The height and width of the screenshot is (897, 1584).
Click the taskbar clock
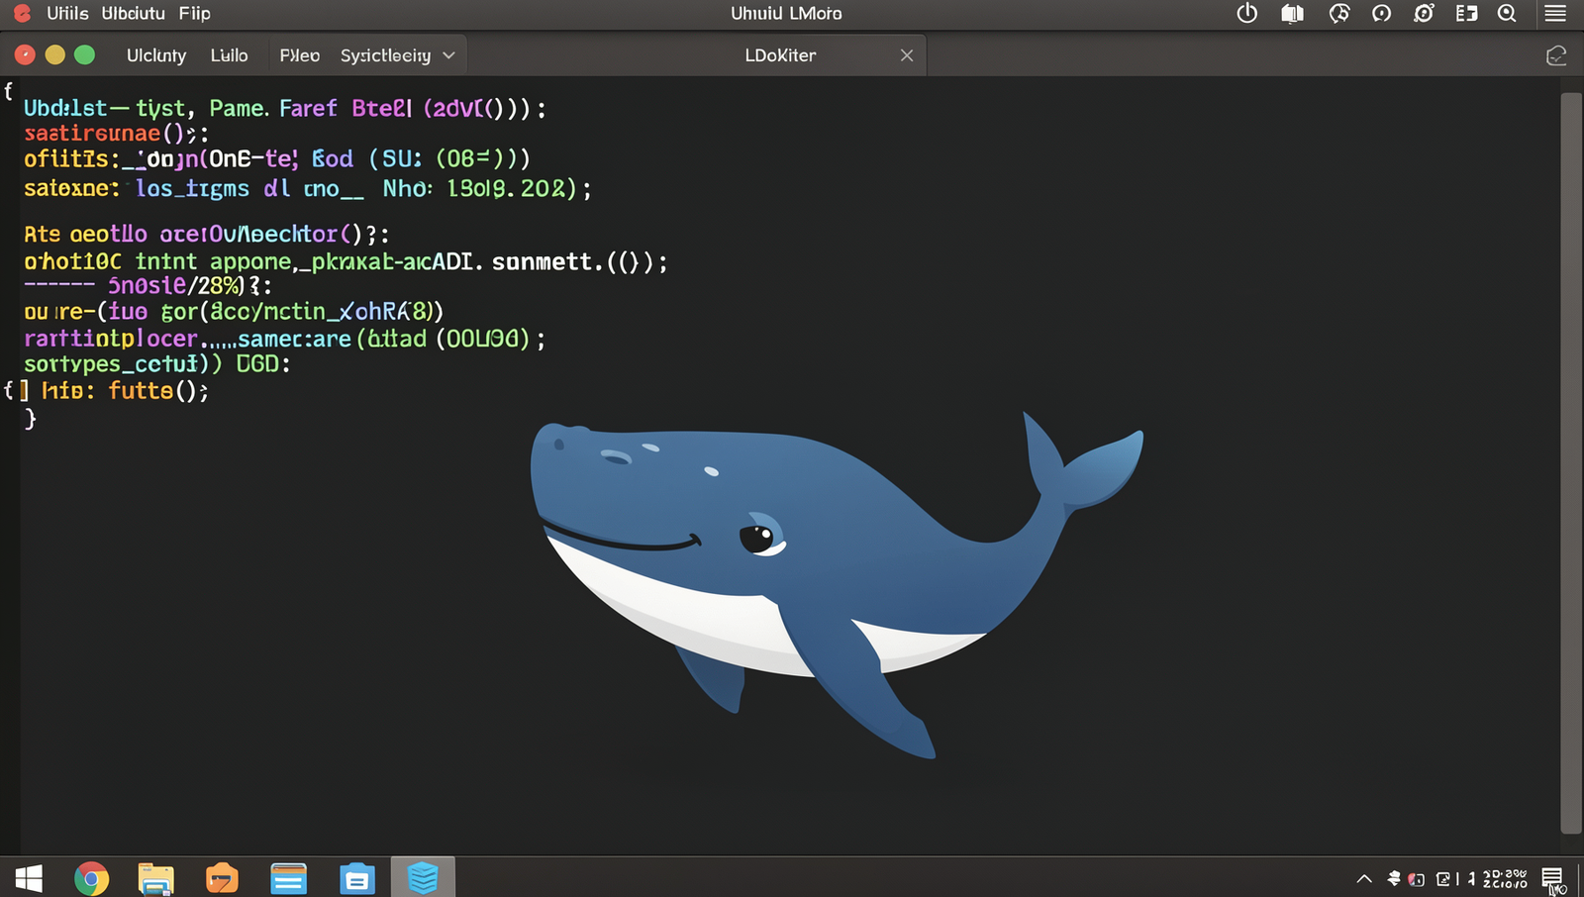tap(1505, 879)
